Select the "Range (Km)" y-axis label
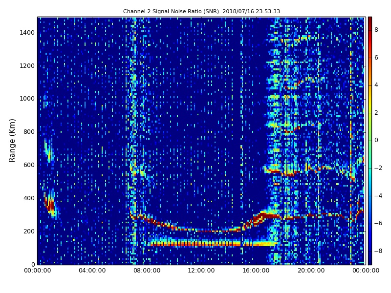 point(12,141)
